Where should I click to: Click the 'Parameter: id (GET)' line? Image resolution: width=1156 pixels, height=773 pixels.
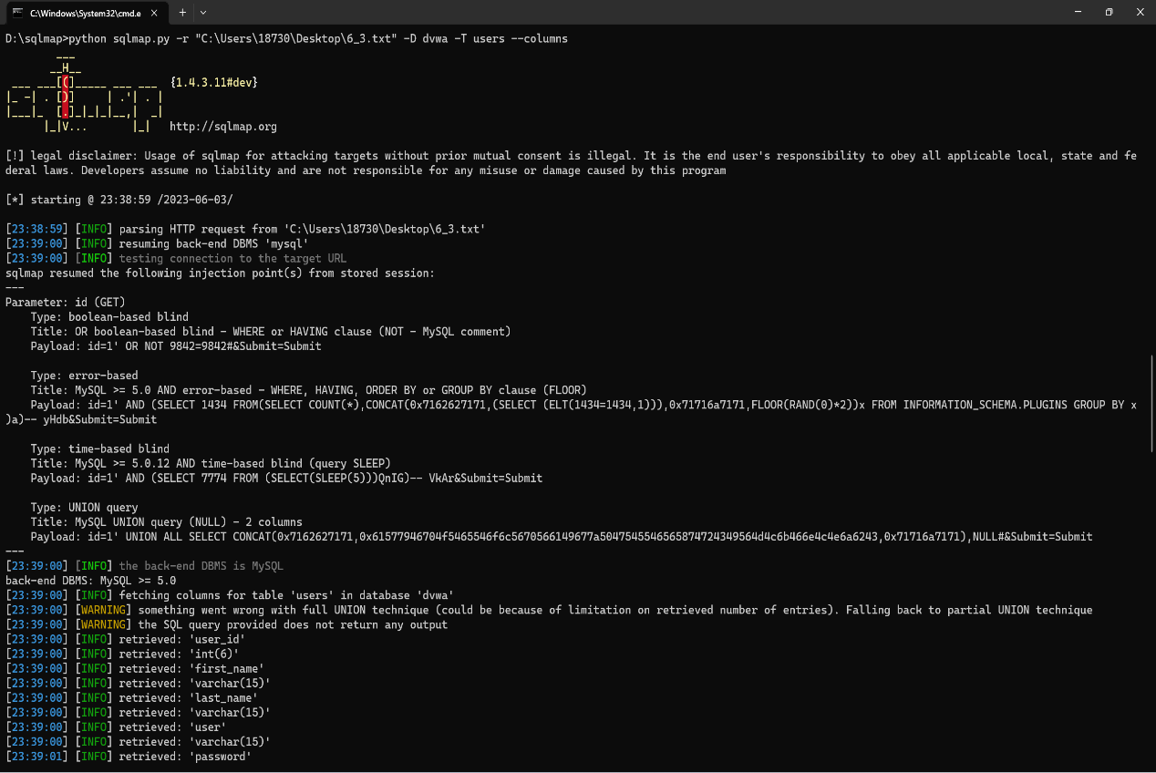pos(65,303)
